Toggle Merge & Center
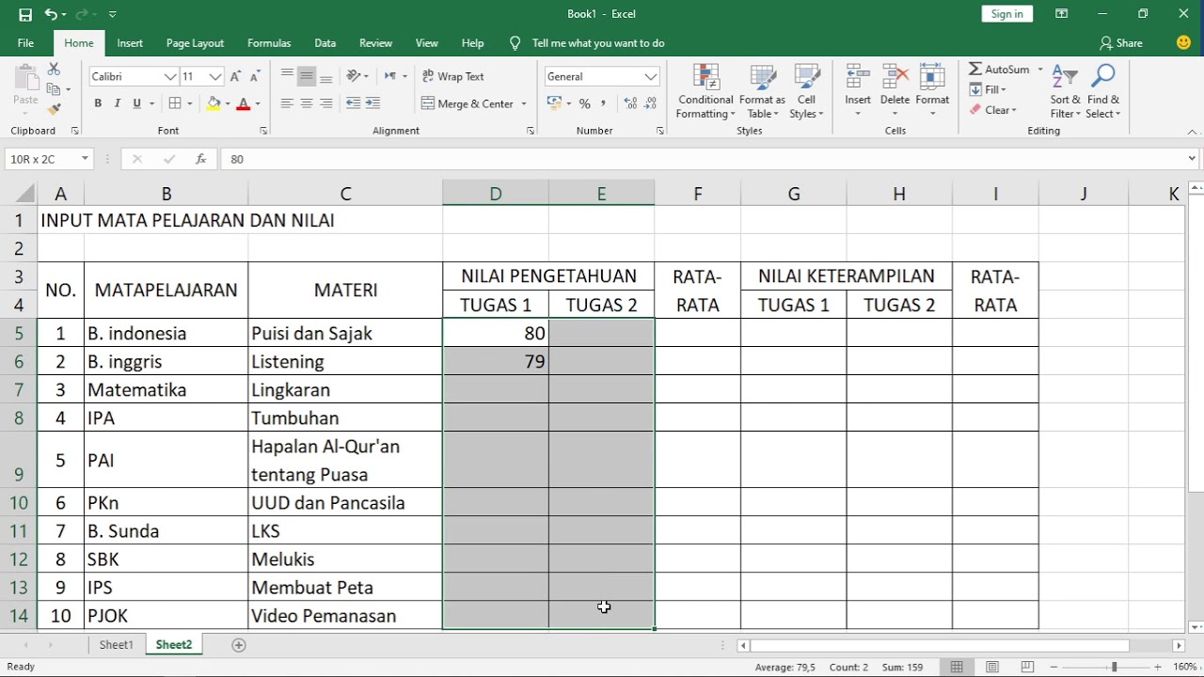Image resolution: width=1204 pixels, height=677 pixels. (467, 103)
